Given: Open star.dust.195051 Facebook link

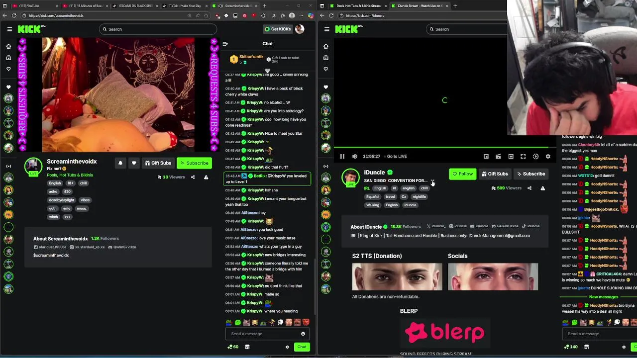Looking at the screenshot, I should coord(50,247).
